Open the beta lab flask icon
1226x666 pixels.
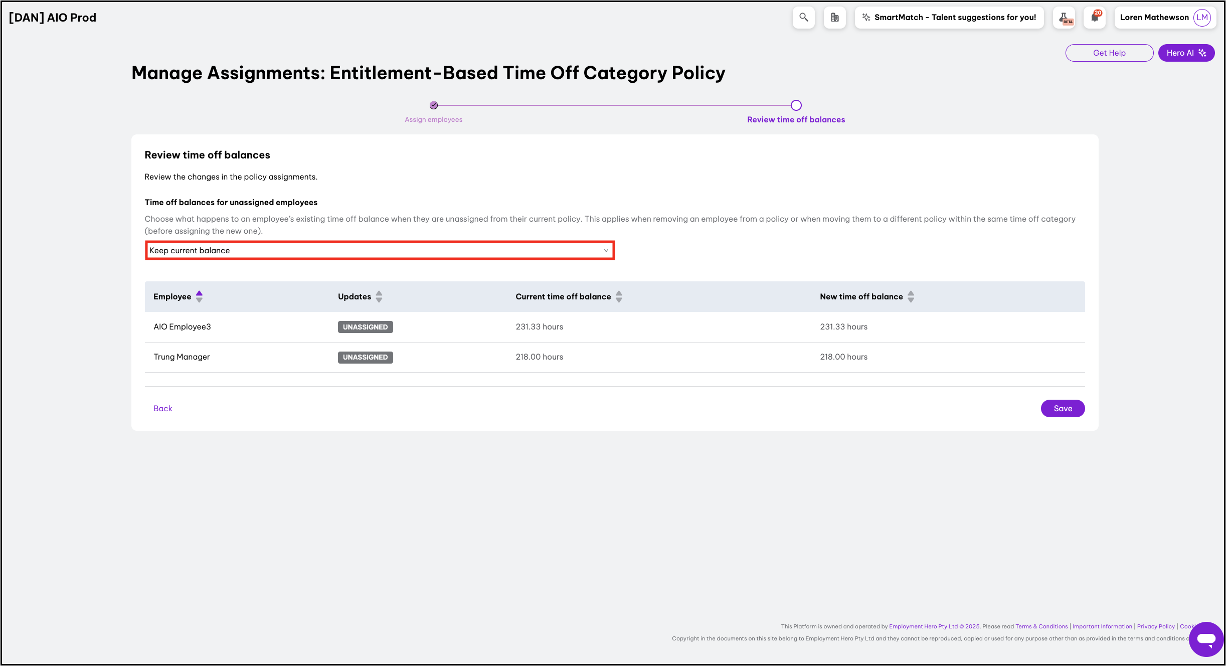point(1064,18)
